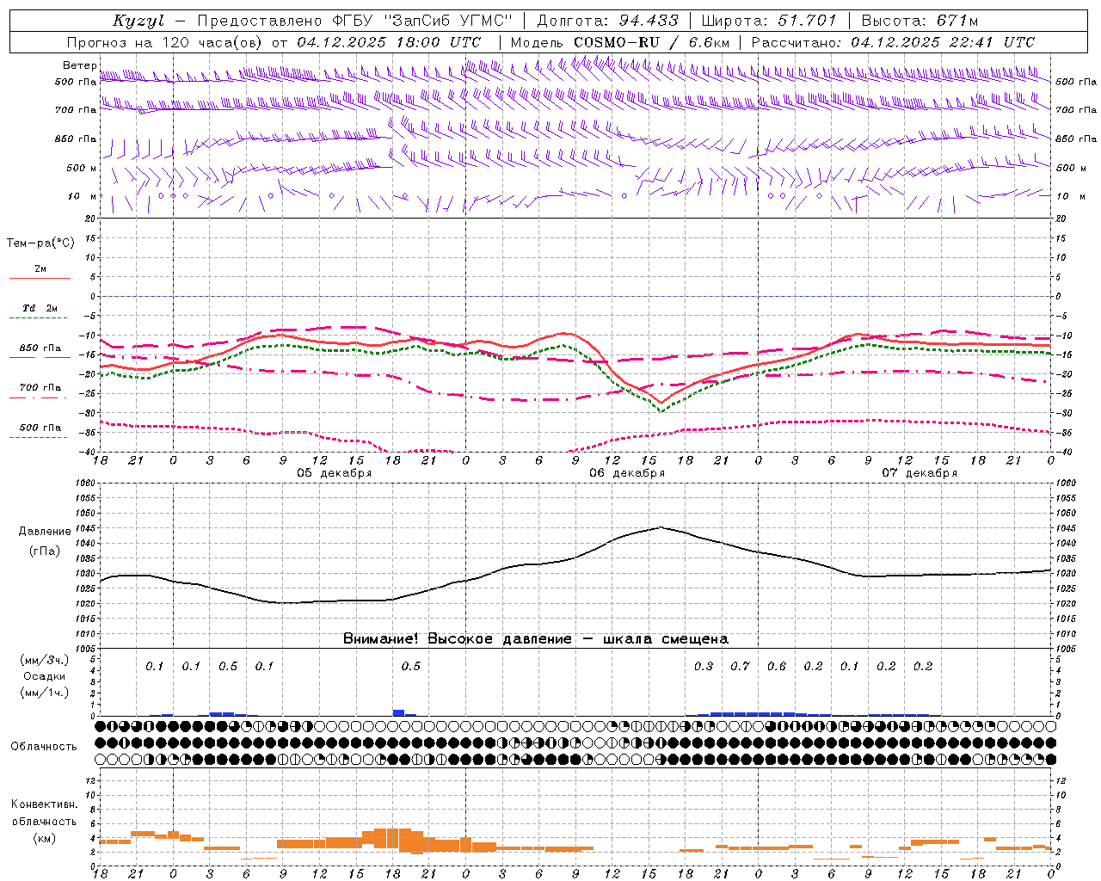Select the "Широта: 51.701" header field
This screenshot has width=1101, height=881.
pyautogui.click(x=768, y=21)
